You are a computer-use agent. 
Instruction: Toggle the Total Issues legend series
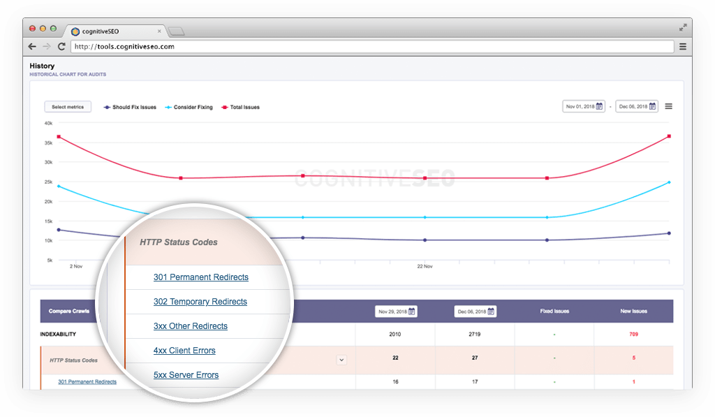(240, 107)
